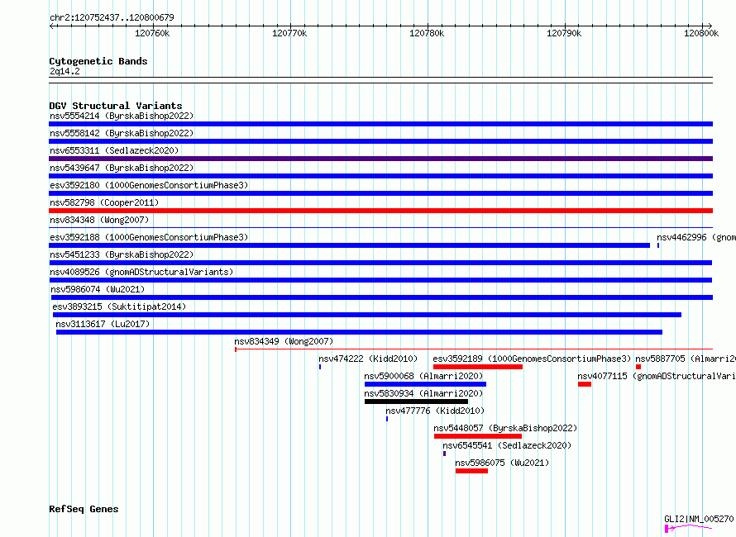Click the black nsv5830934 Almarri2020 bar

tap(416, 402)
